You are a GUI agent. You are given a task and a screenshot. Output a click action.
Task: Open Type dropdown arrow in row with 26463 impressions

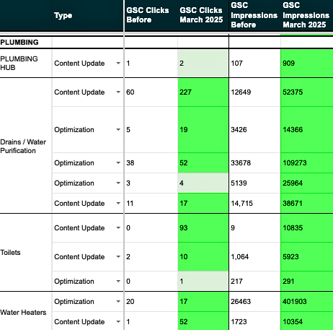point(118,302)
